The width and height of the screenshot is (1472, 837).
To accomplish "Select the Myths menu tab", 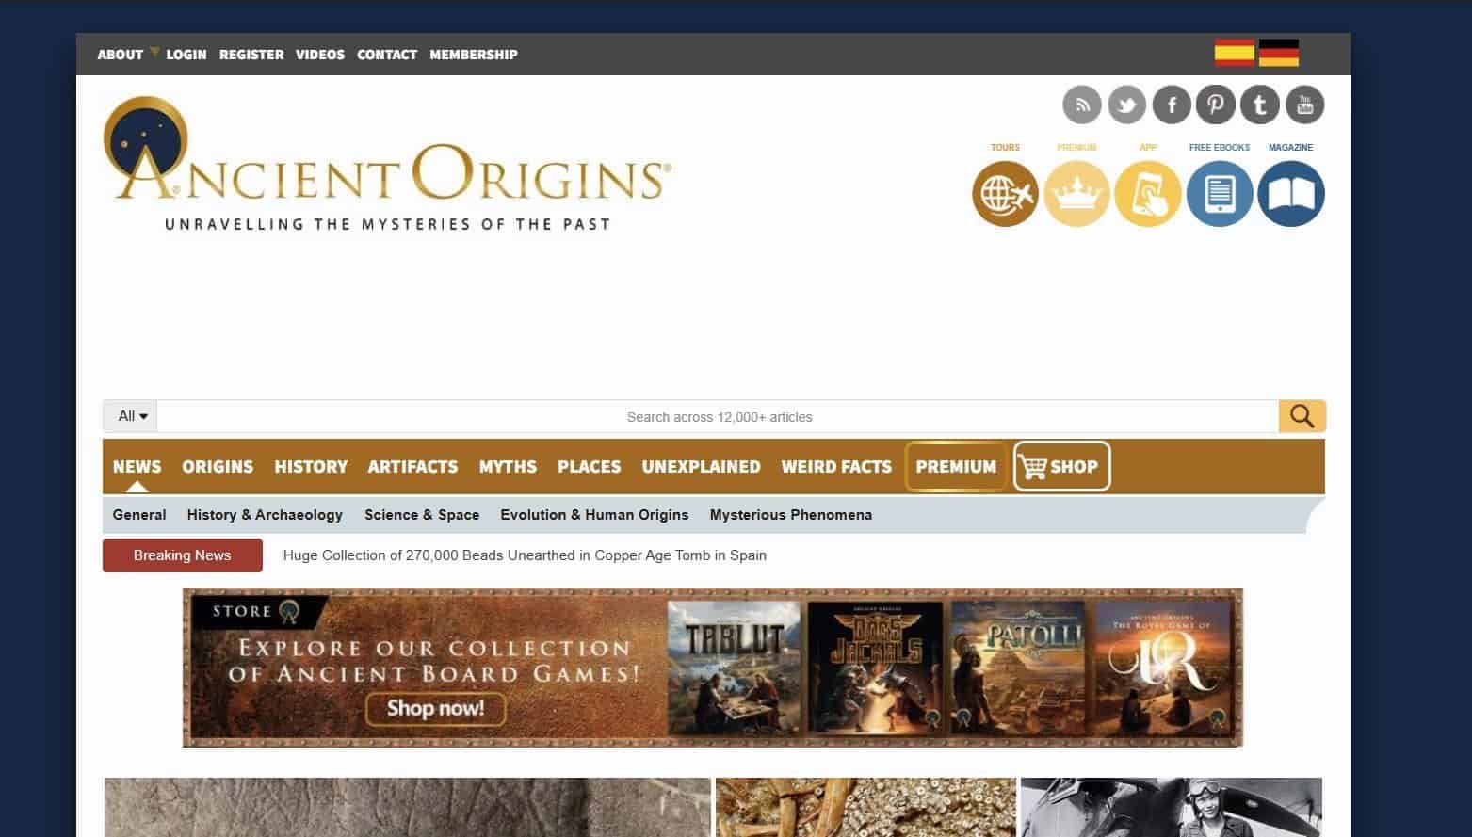I will point(508,466).
